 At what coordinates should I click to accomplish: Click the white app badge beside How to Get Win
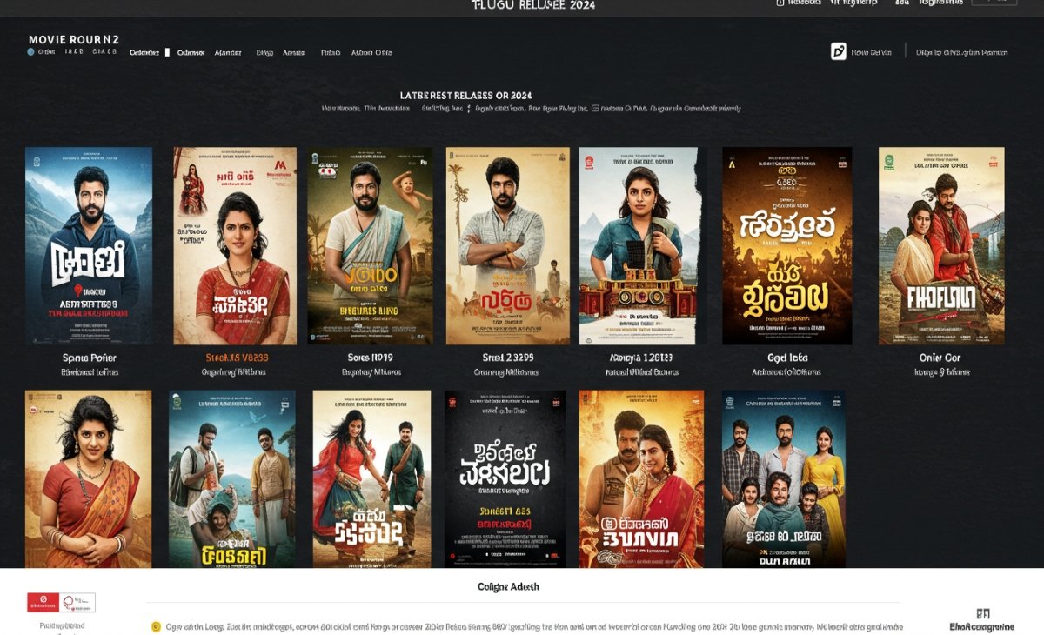(x=839, y=51)
